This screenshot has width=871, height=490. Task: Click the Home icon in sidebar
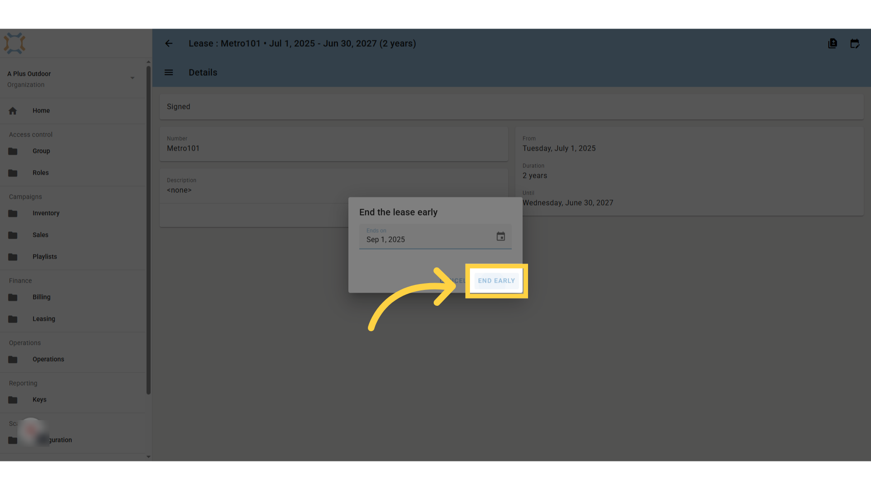[13, 111]
